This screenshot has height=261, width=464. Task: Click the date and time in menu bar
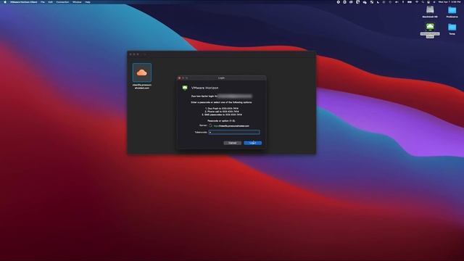(449, 2)
